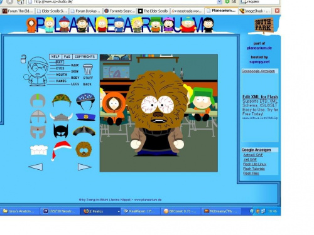Screen dimensions: 314x235
Task: Select the blue bicycle helmet
Action: point(85,101)
